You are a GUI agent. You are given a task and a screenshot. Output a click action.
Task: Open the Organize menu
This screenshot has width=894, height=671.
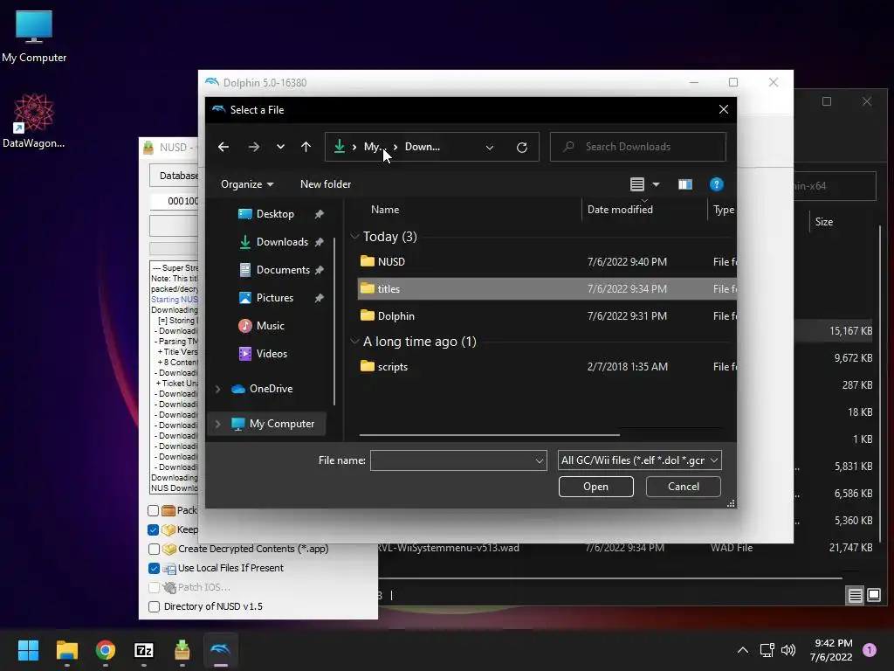click(247, 184)
